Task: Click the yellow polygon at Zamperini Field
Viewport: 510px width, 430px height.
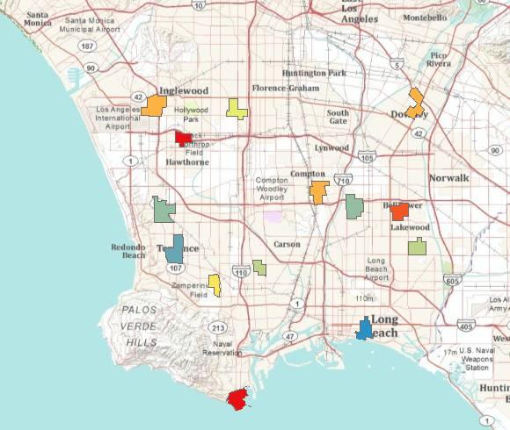Action: coord(215,285)
